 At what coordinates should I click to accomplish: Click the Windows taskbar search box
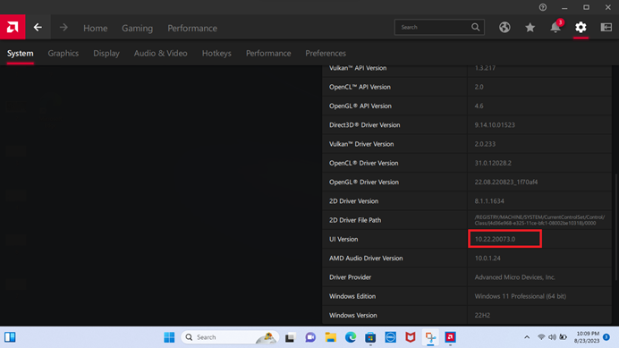230,337
